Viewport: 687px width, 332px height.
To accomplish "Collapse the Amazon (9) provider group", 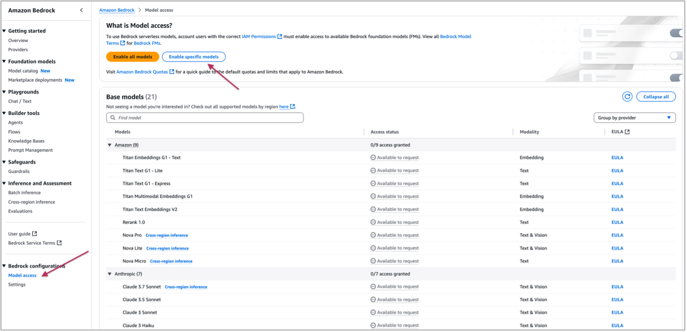I will [x=110, y=145].
